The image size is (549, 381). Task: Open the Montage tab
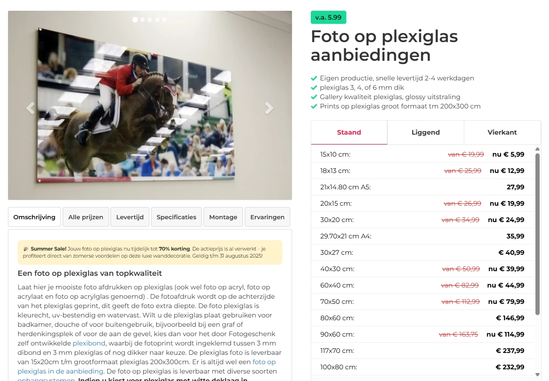click(x=223, y=217)
